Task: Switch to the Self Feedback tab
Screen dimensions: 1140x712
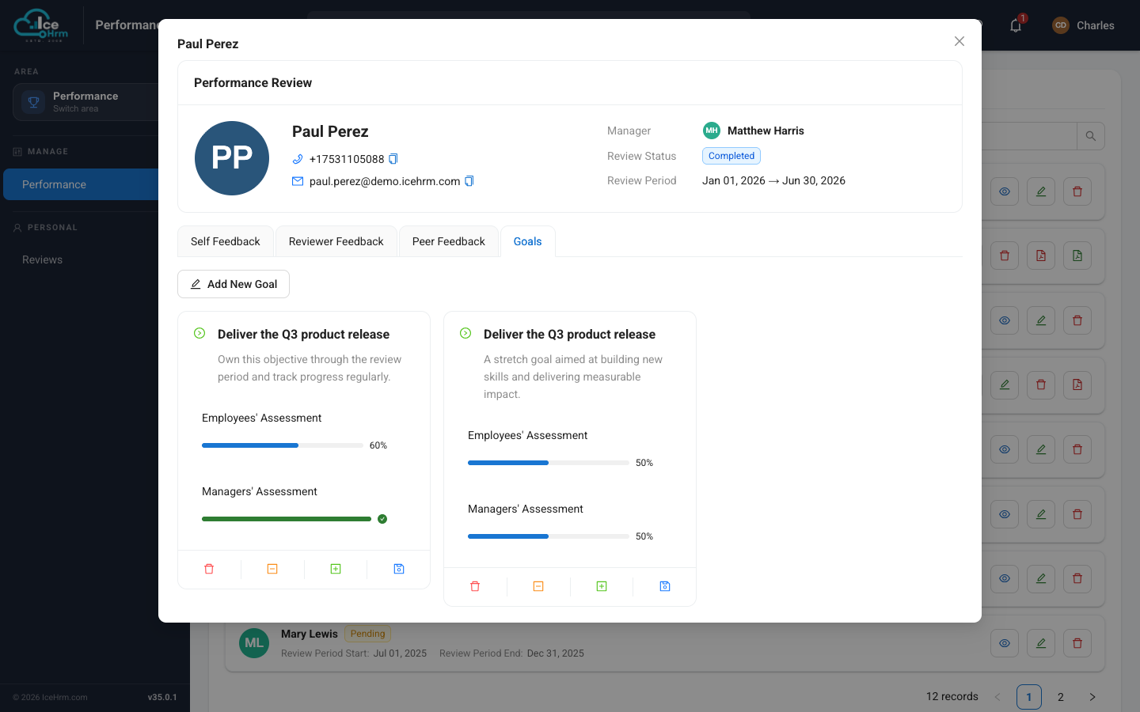Action: (226, 241)
